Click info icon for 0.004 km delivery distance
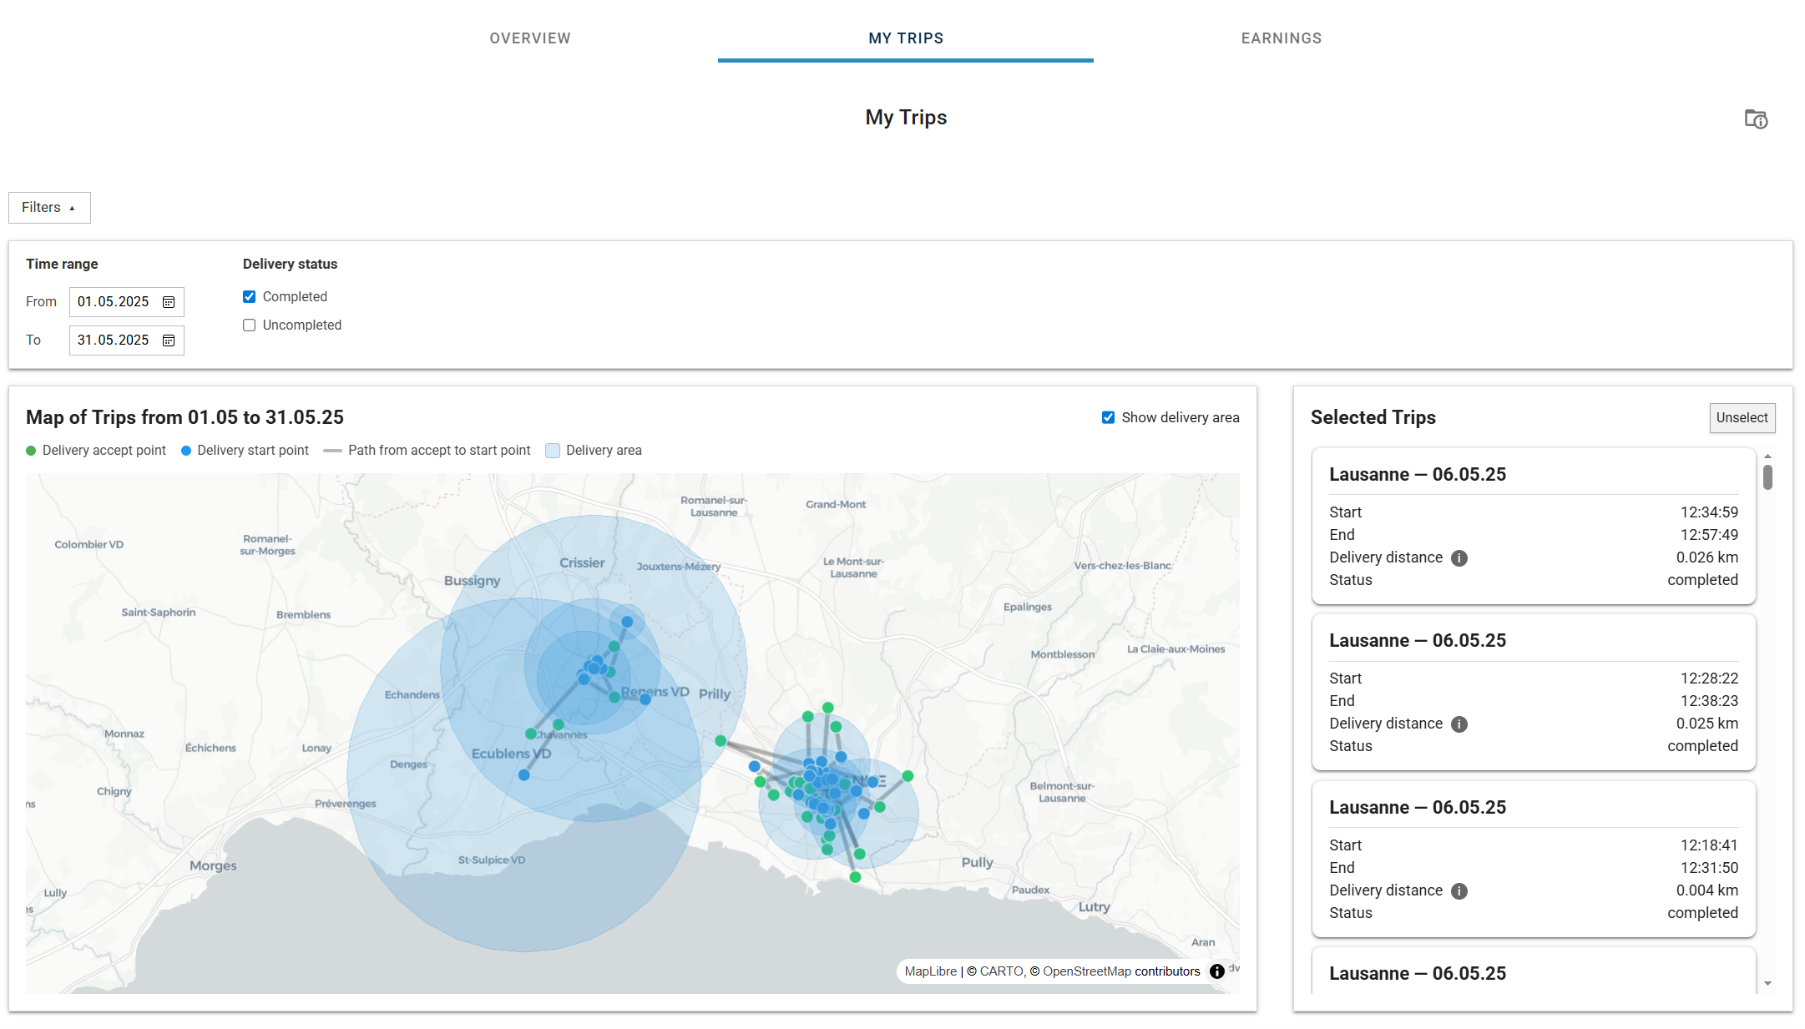The height and width of the screenshot is (1029, 1805). click(1459, 891)
